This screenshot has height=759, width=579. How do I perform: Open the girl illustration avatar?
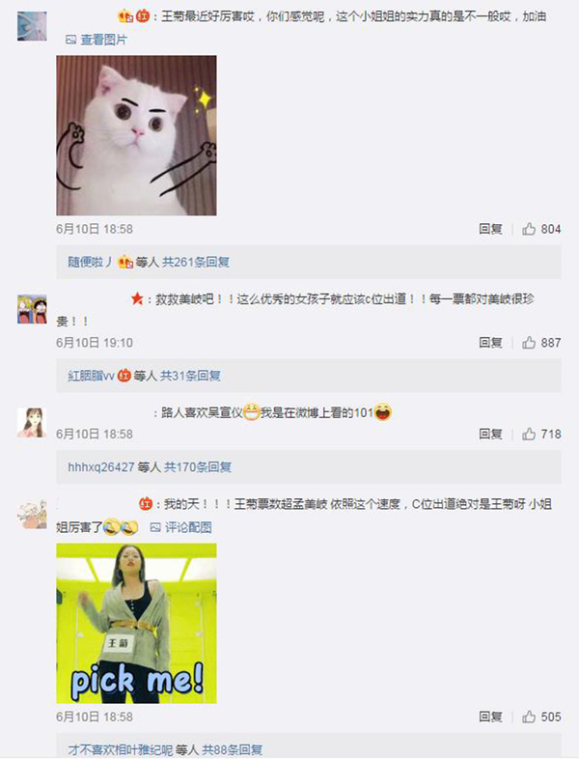[32, 423]
